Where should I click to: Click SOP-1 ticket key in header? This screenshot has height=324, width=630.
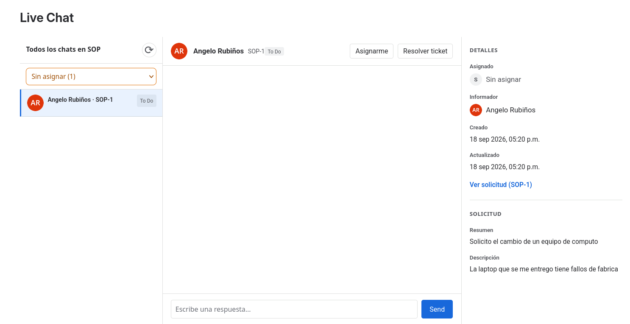pos(256,51)
